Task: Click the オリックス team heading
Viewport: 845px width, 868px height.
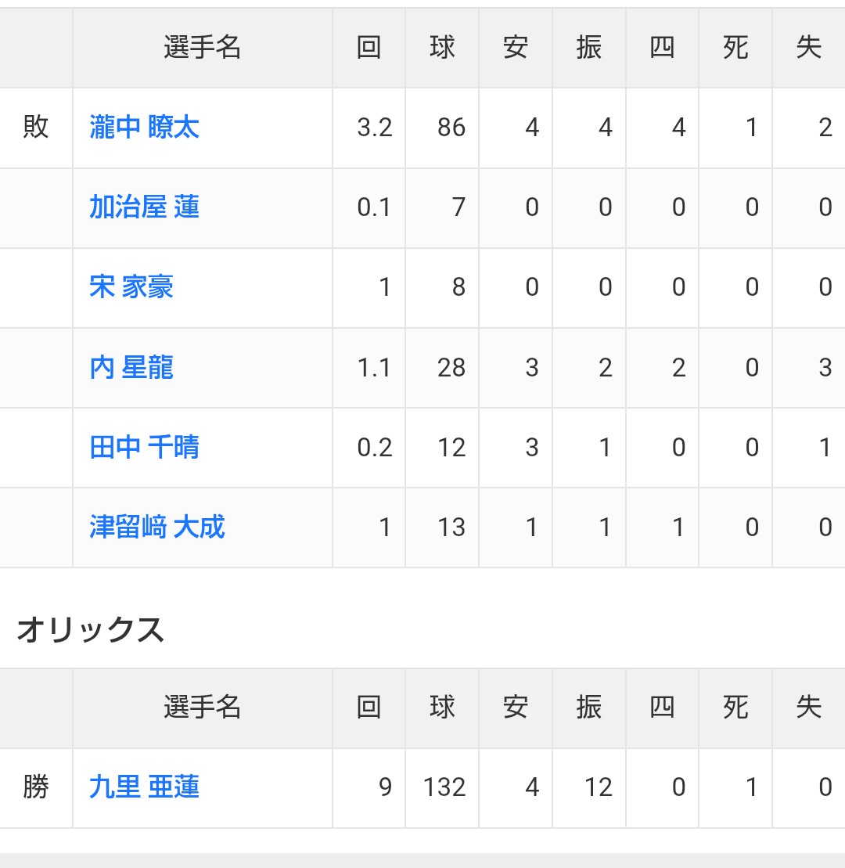Action: (x=90, y=629)
